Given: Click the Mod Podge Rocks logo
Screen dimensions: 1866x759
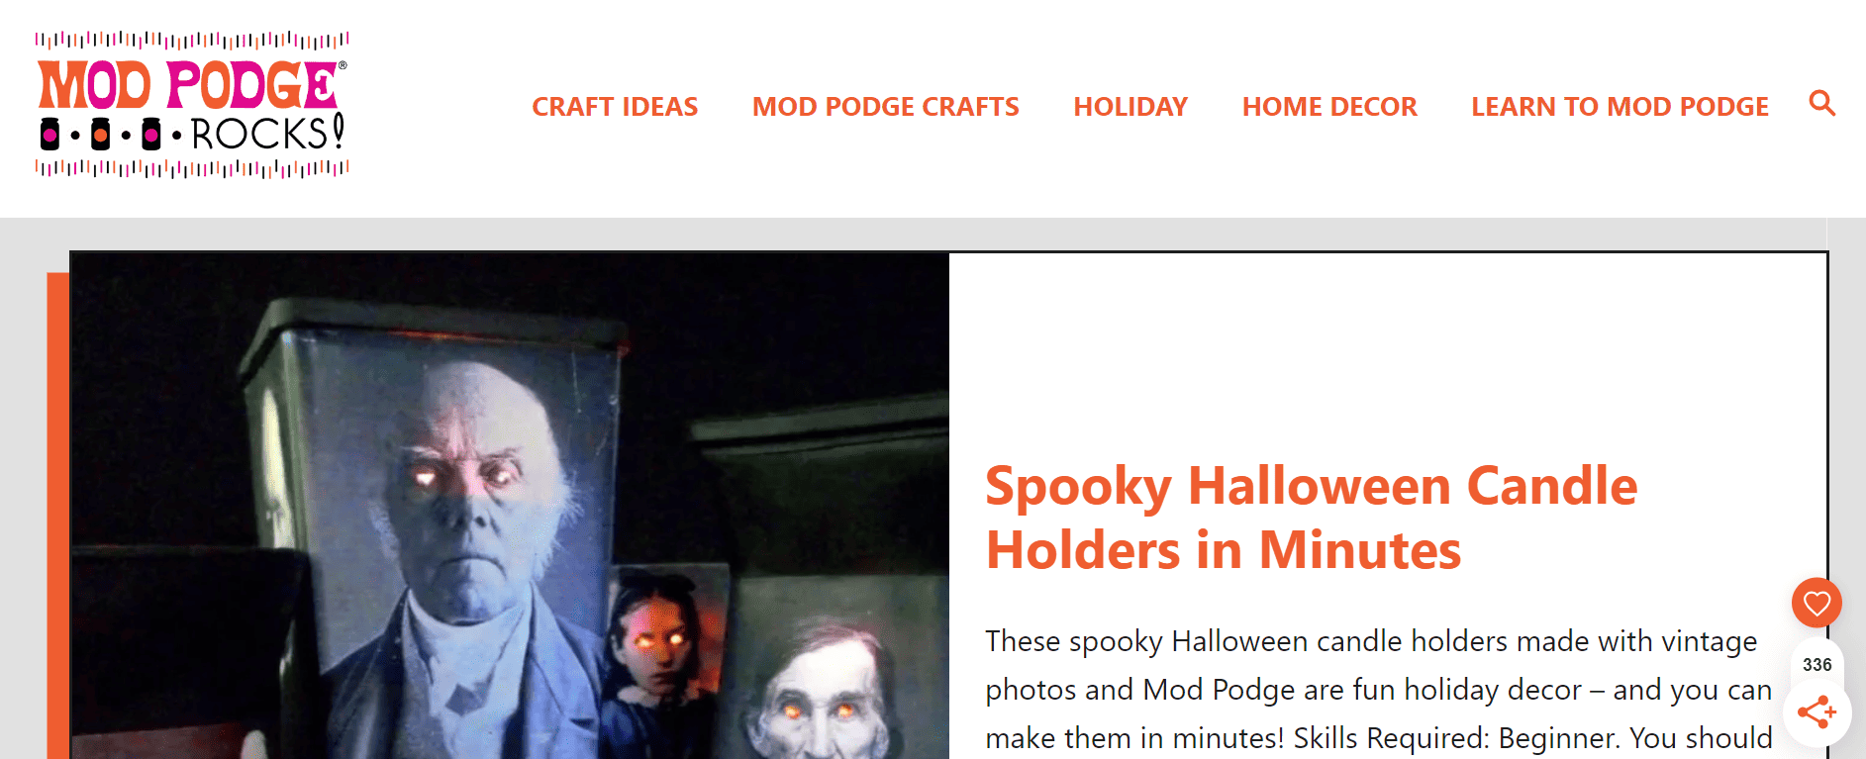Looking at the screenshot, I should (192, 105).
